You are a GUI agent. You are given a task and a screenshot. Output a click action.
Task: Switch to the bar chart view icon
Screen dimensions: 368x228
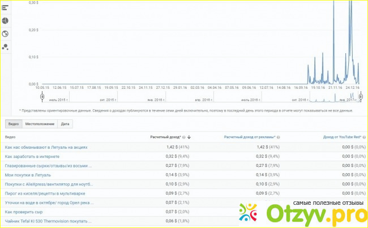5,7
